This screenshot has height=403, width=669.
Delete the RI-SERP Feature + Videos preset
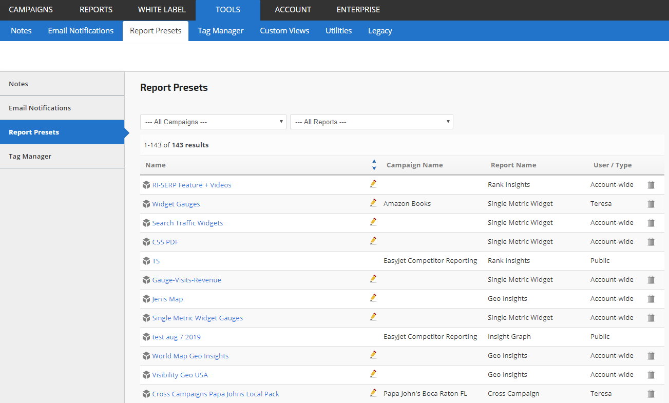click(x=651, y=185)
